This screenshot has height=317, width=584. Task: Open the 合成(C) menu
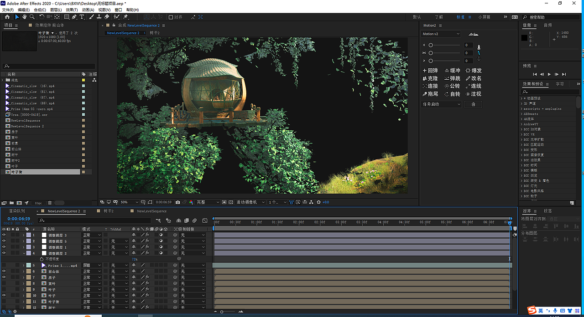[x=40, y=10]
